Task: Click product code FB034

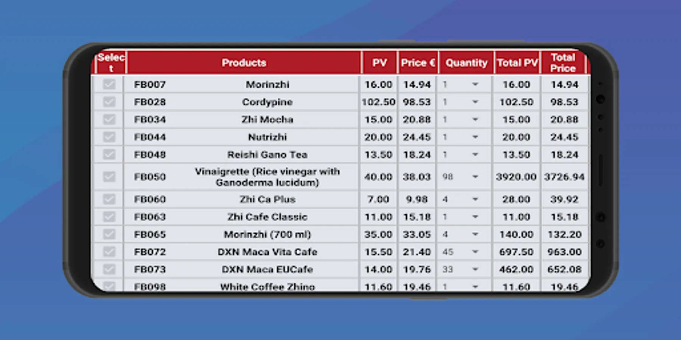Action: pos(150,119)
